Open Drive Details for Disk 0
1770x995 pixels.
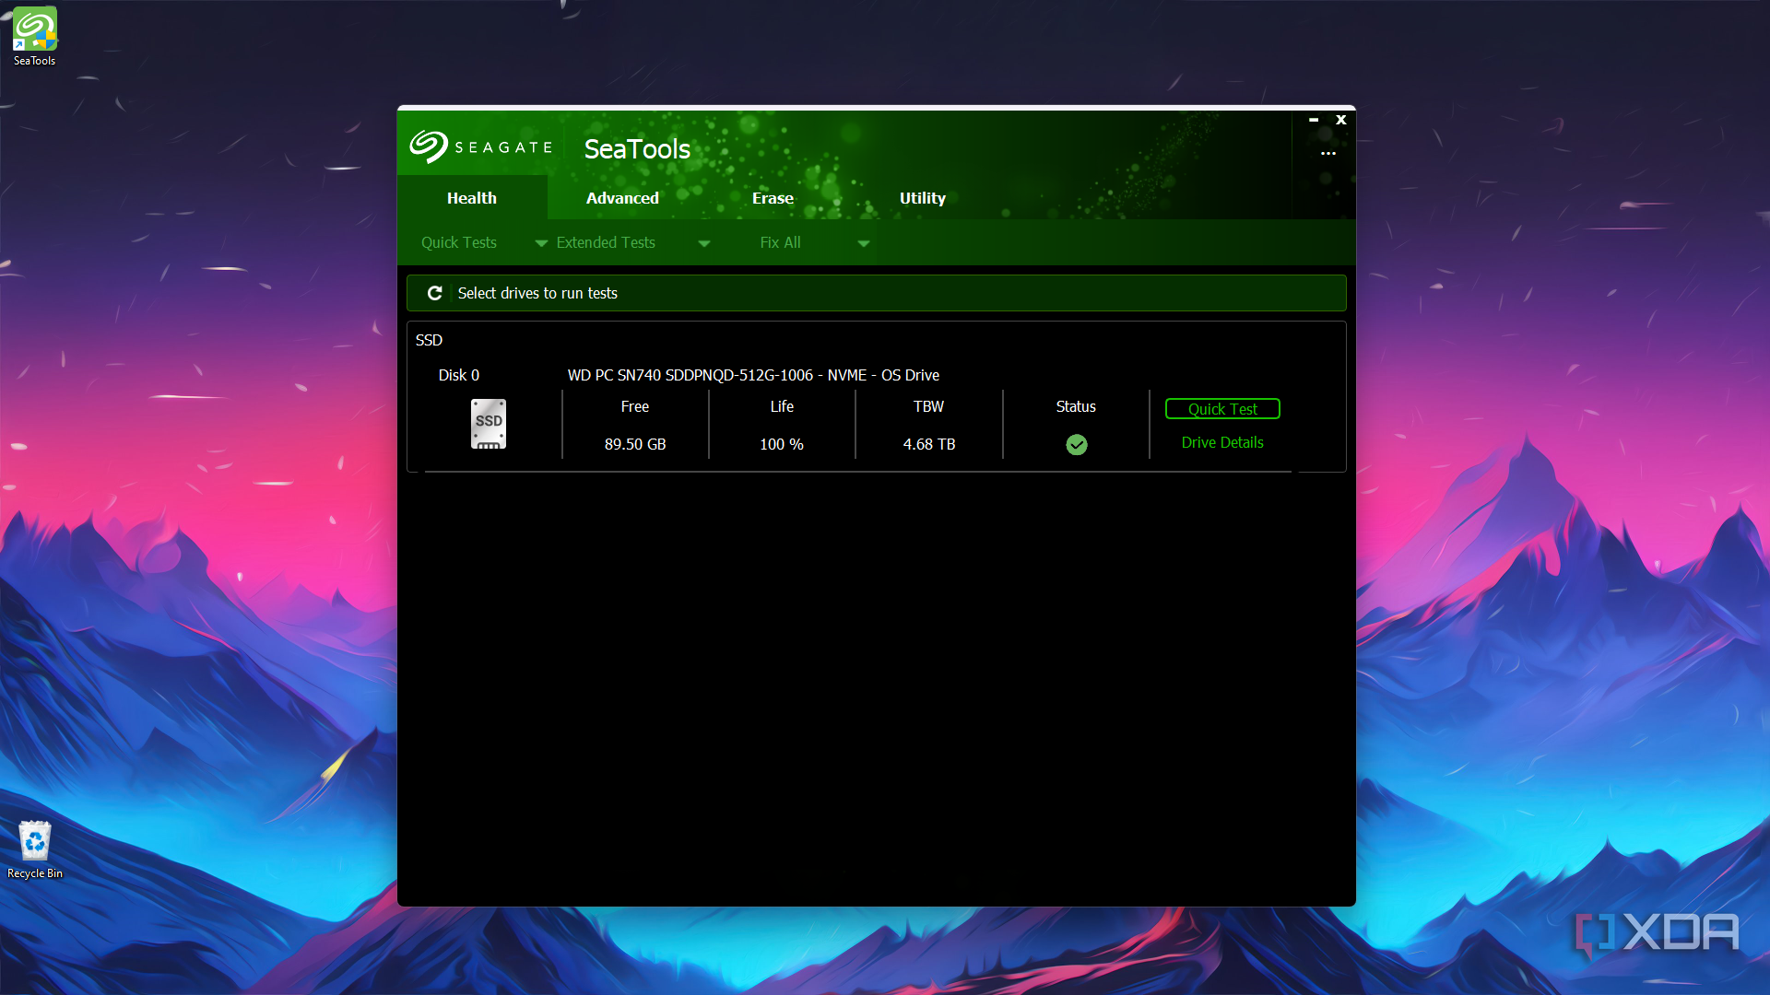(x=1222, y=442)
